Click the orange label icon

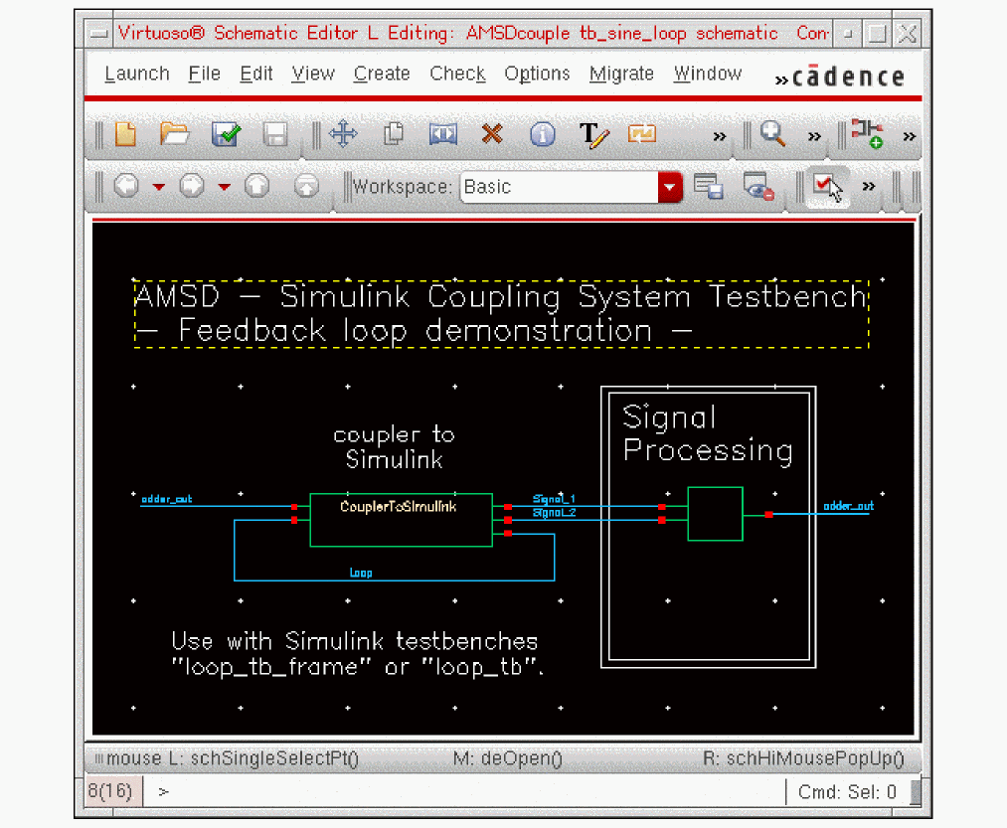pyautogui.click(x=641, y=134)
